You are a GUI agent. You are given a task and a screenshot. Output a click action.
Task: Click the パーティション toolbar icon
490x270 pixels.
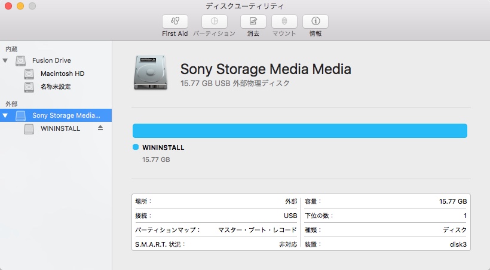click(214, 22)
